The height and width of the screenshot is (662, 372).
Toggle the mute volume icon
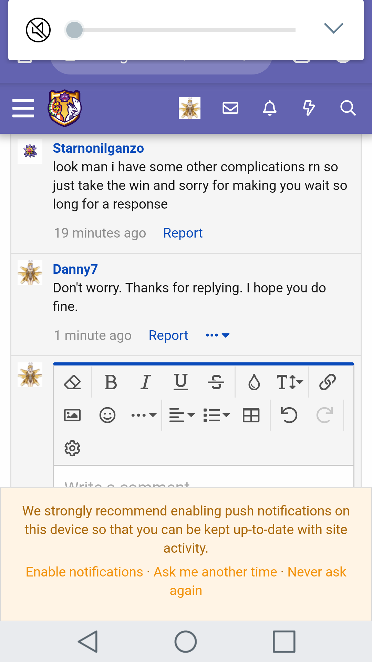coord(38,30)
